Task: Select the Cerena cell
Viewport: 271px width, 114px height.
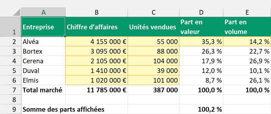Action: 44,61
